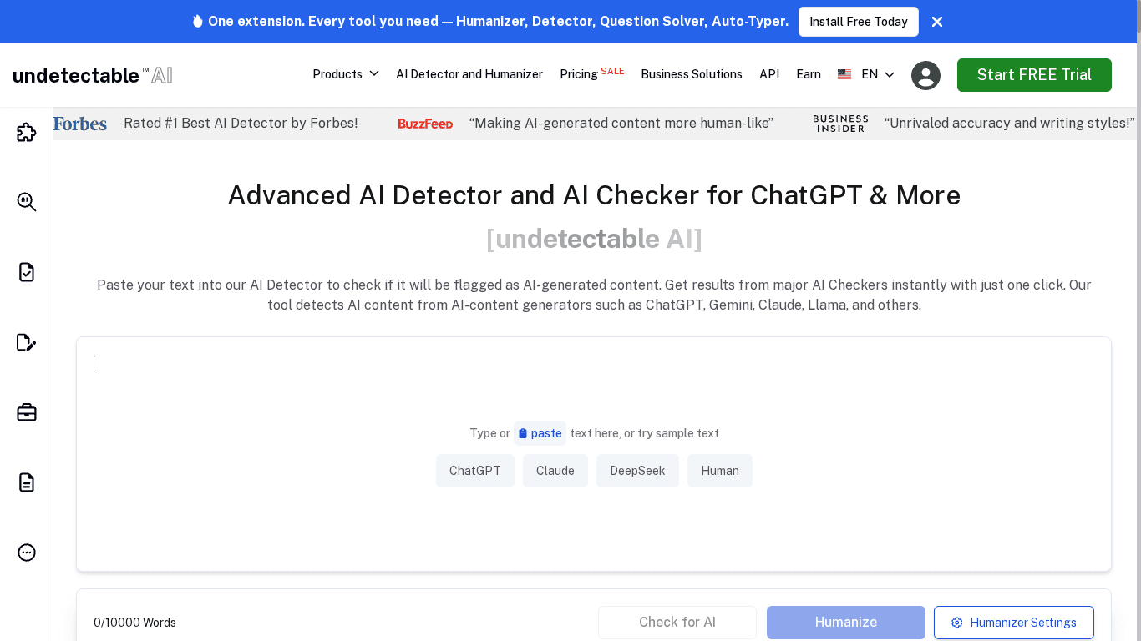Open the Earn menu item
The height and width of the screenshot is (641, 1141).
tap(809, 74)
